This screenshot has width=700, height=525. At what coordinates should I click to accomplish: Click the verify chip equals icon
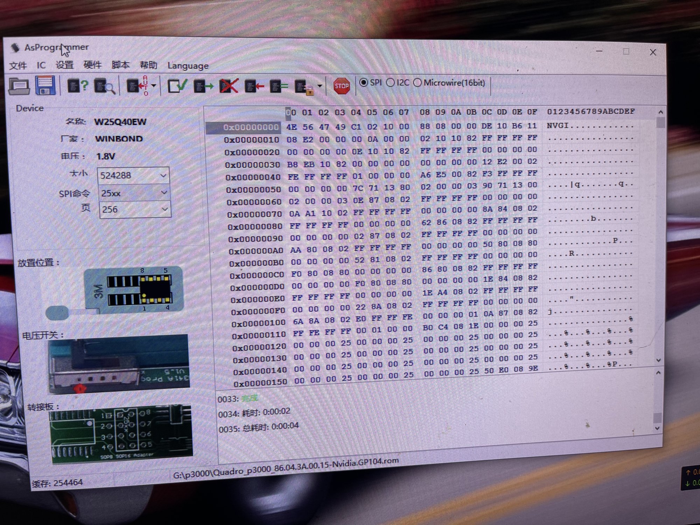click(x=279, y=86)
